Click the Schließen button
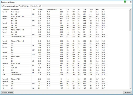The image size is (133, 95). [x=127, y=92]
